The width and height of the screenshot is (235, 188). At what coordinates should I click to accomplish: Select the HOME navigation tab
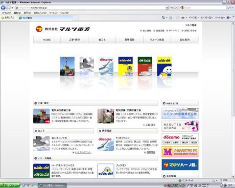pos(47,40)
